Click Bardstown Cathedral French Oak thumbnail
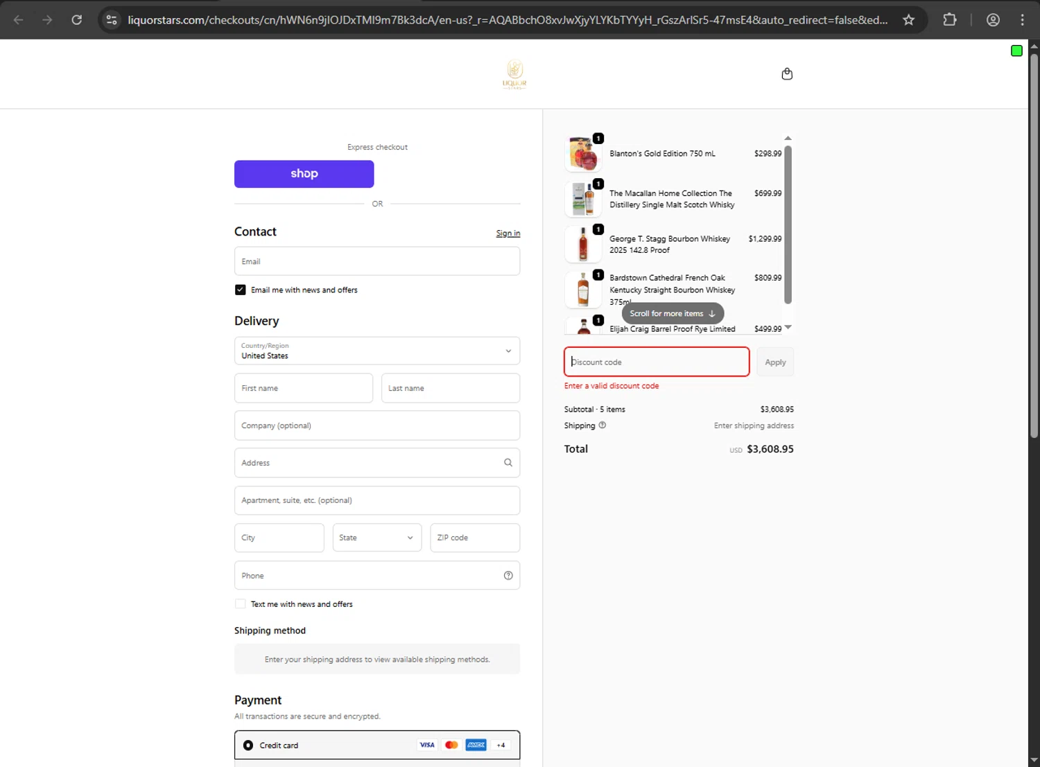 click(583, 290)
